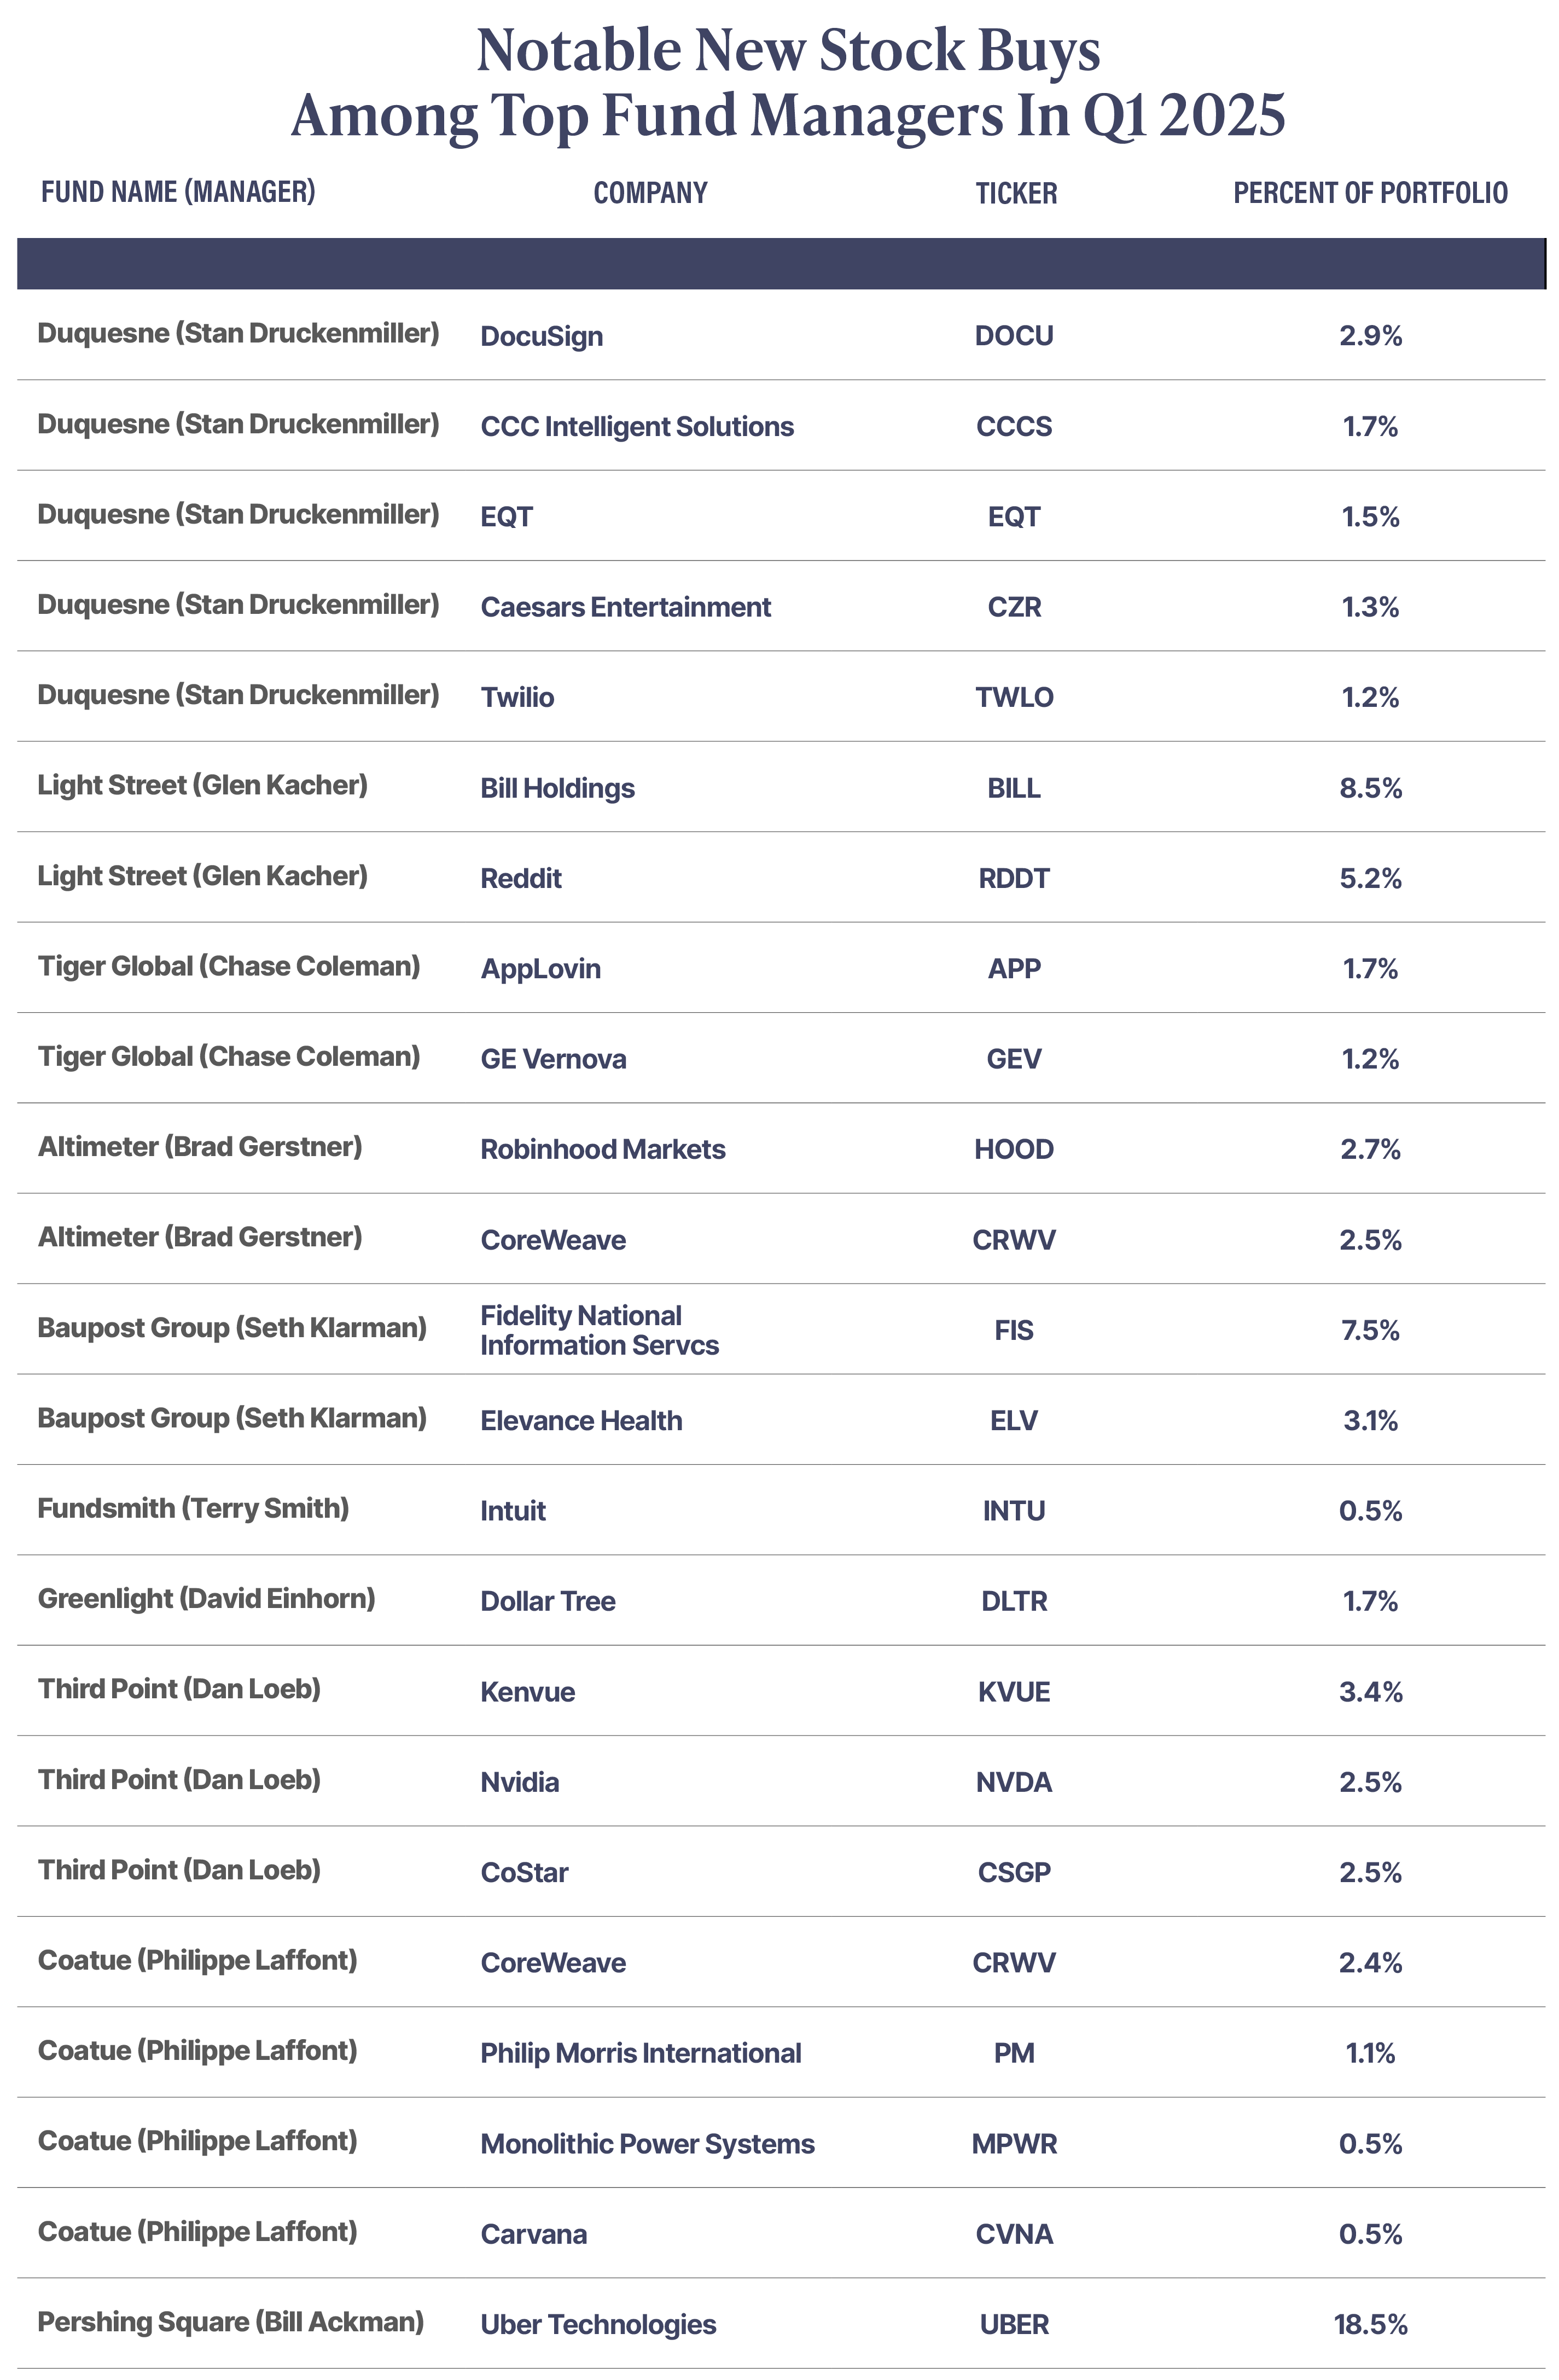This screenshot has width=1559, height=2380.
Task: Select the DocuSign company name
Action: [x=541, y=336]
